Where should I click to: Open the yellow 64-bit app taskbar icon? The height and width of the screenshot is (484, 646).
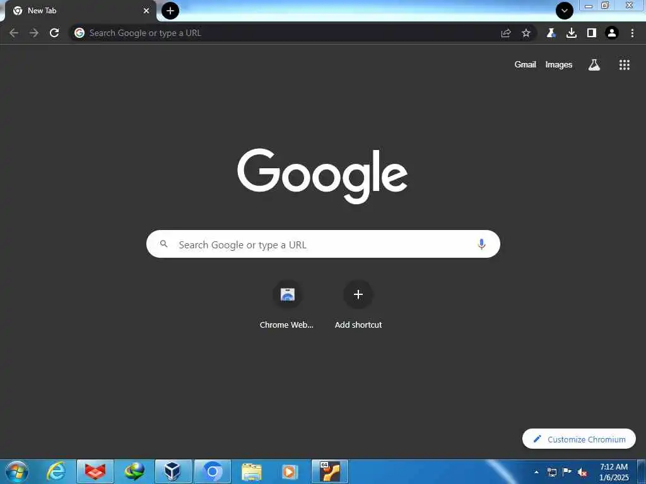pyautogui.click(x=330, y=471)
